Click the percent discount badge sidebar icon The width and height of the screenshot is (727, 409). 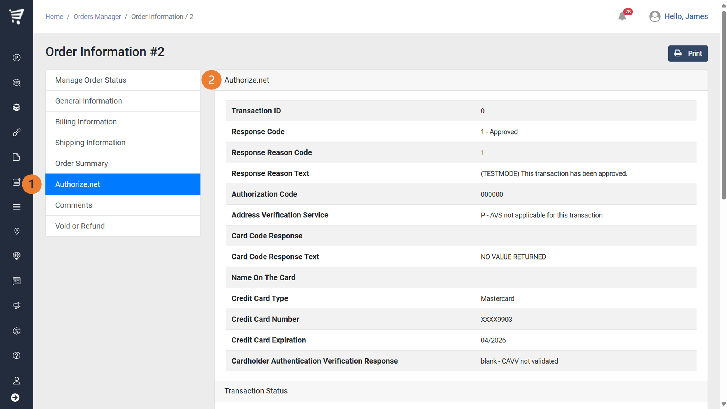point(16,331)
